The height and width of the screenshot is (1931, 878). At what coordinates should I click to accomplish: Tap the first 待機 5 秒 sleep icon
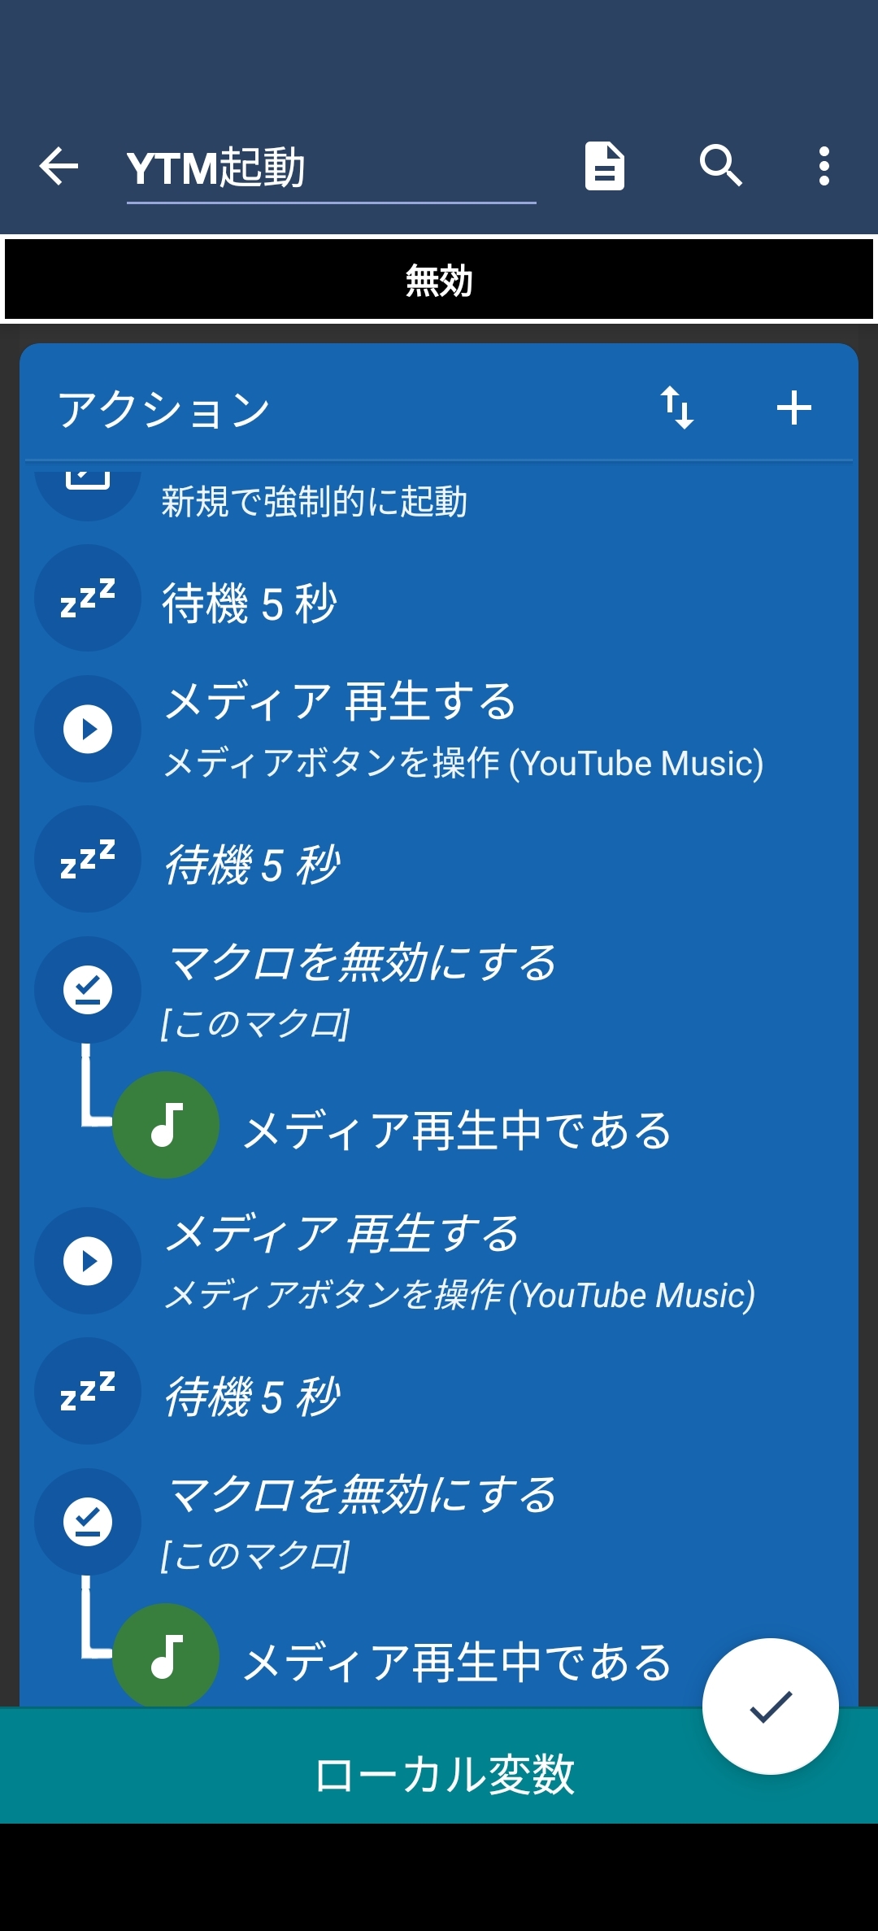point(88,599)
